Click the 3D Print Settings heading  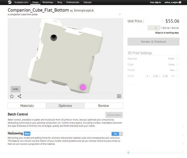(x=140, y=53)
